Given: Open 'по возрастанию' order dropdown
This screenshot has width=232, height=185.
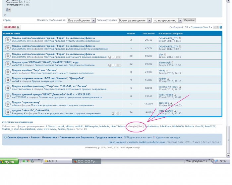Looking at the screenshot, I should pyautogui.click(x=167, y=20).
